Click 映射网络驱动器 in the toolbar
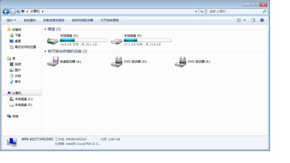The width and height of the screenshot is (290, 163). pyautogui.click(x=83, y=20)
